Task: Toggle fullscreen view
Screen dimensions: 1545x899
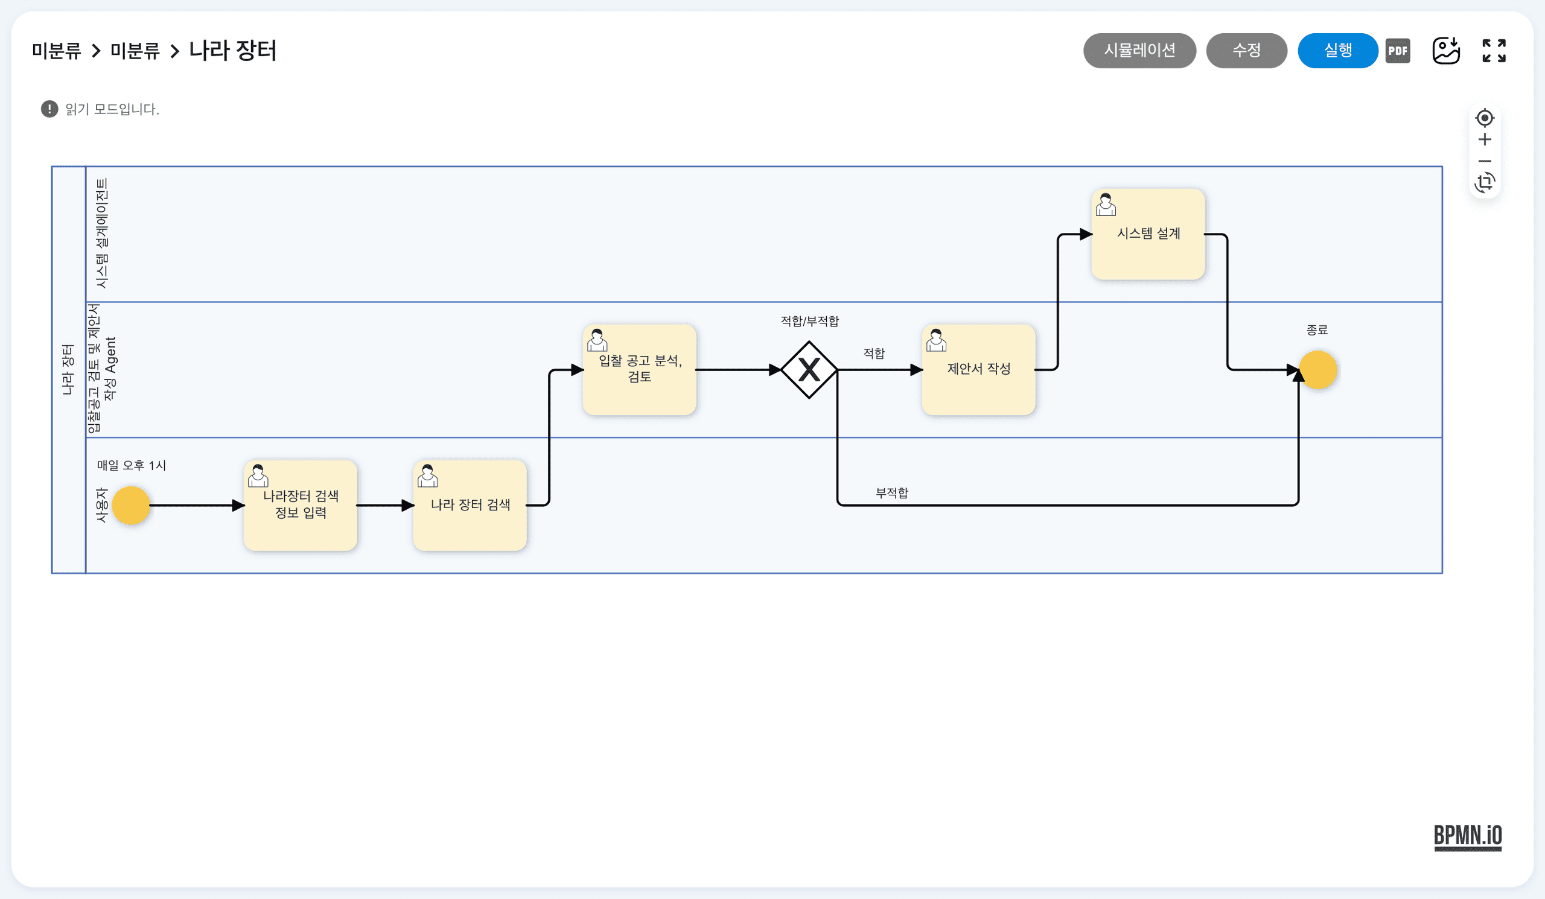Action: click(x=1494, y=50)
